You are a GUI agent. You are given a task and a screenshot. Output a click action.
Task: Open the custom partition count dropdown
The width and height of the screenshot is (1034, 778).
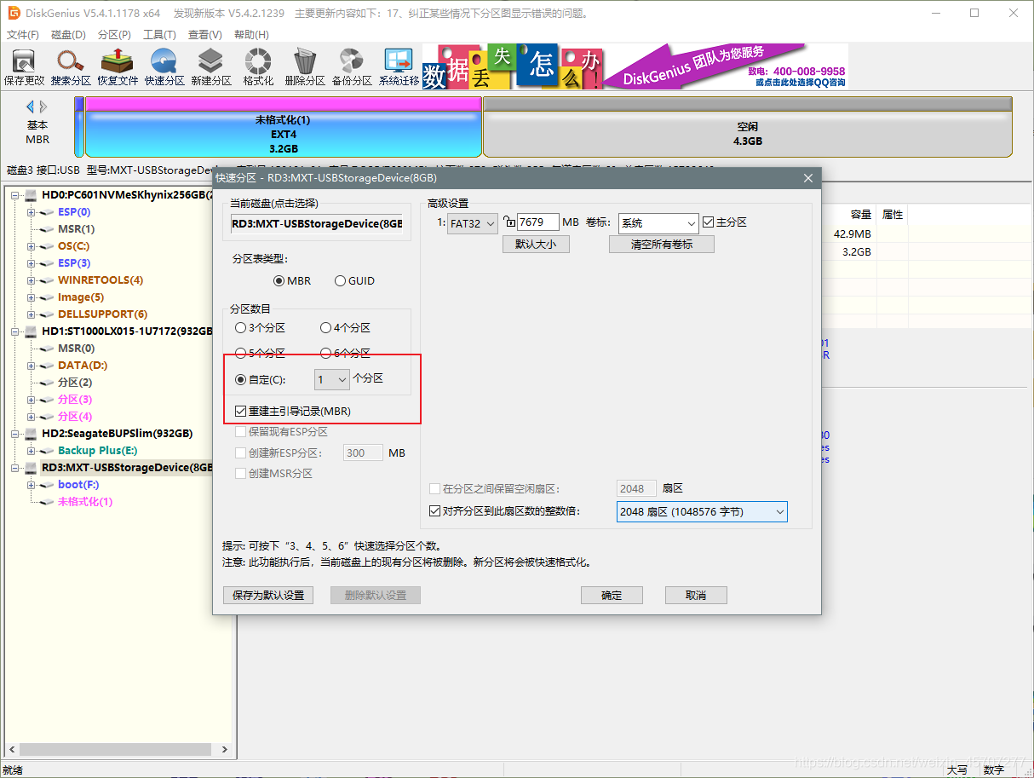[x=332, y=379]
